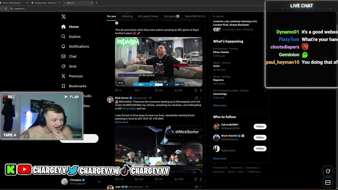Share the NFL watch-party post
The height and width of the screenshot is (190, 338).
[x=201, y=90]
